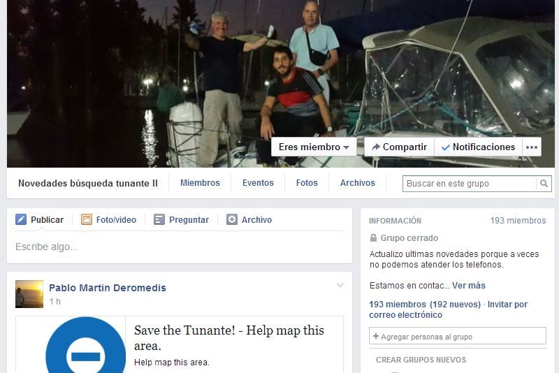Click the blue circular link preview image
Screen dimensions: 559x373
click(85, 345)
